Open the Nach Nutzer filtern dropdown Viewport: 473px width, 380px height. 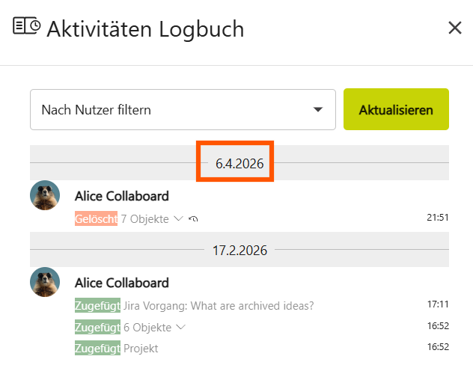pyautogui.click(x=183, y=110)
